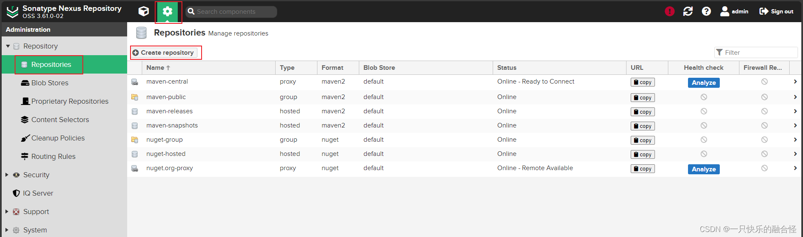Click Analyze for nuget.org-proxy
The width and height of the screenshot is (803, 237).
tap(703, 169)
